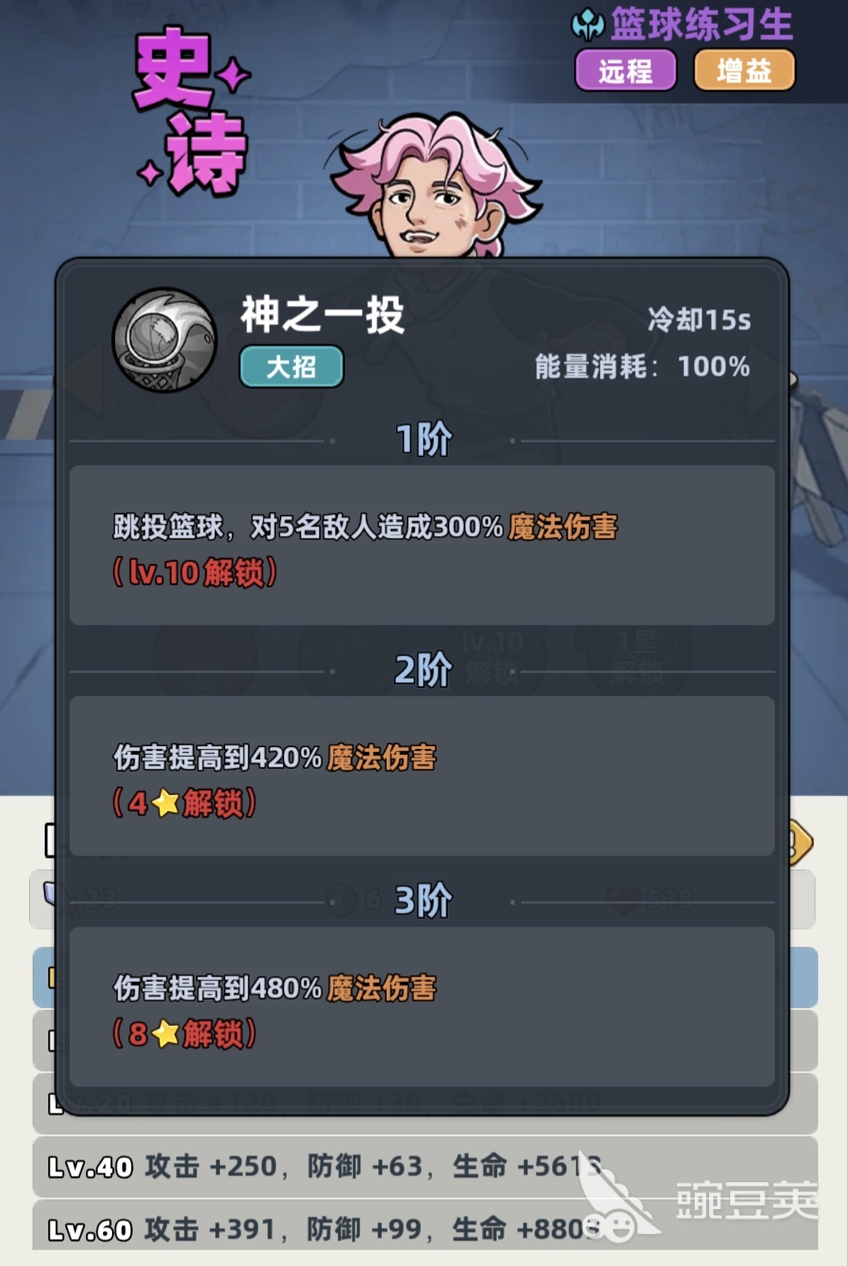Select the 大招 ultimate tag

pos(292,367)
